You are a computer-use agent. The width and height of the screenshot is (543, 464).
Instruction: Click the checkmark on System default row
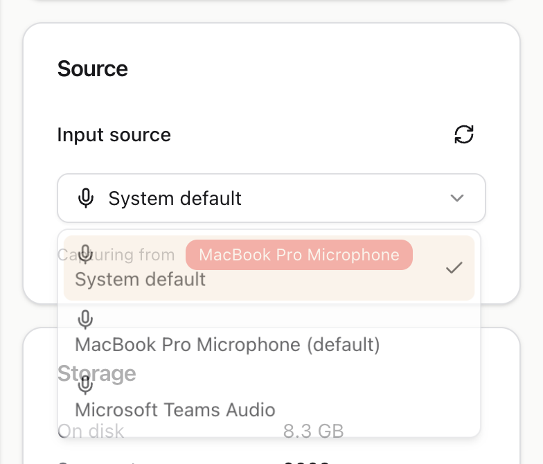pos(454,267)
